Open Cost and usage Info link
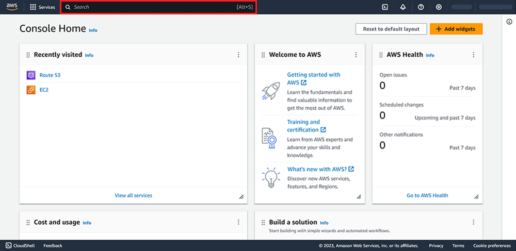The height and width of the screenshot is (251, 516). tap(87, 223)
